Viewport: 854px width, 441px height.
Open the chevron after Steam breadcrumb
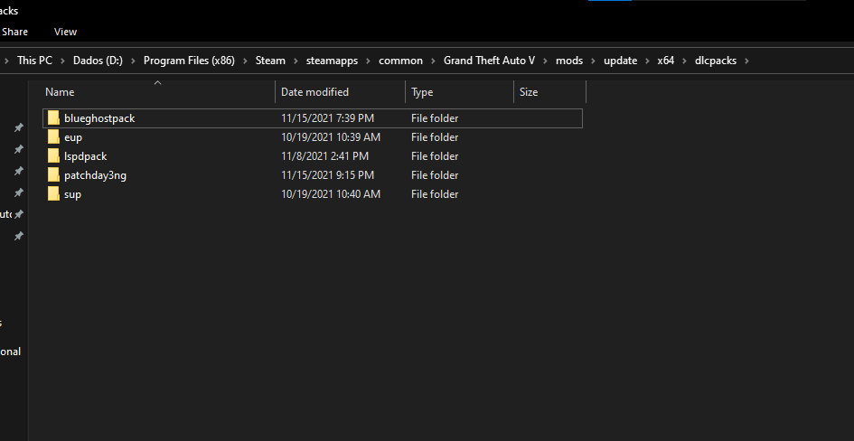pyautogui.click(x=296, y=61)
